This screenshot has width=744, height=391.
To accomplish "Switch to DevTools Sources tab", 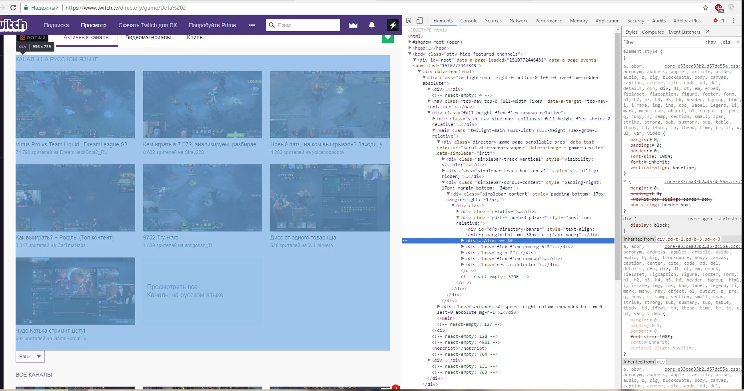I will 493,21.
